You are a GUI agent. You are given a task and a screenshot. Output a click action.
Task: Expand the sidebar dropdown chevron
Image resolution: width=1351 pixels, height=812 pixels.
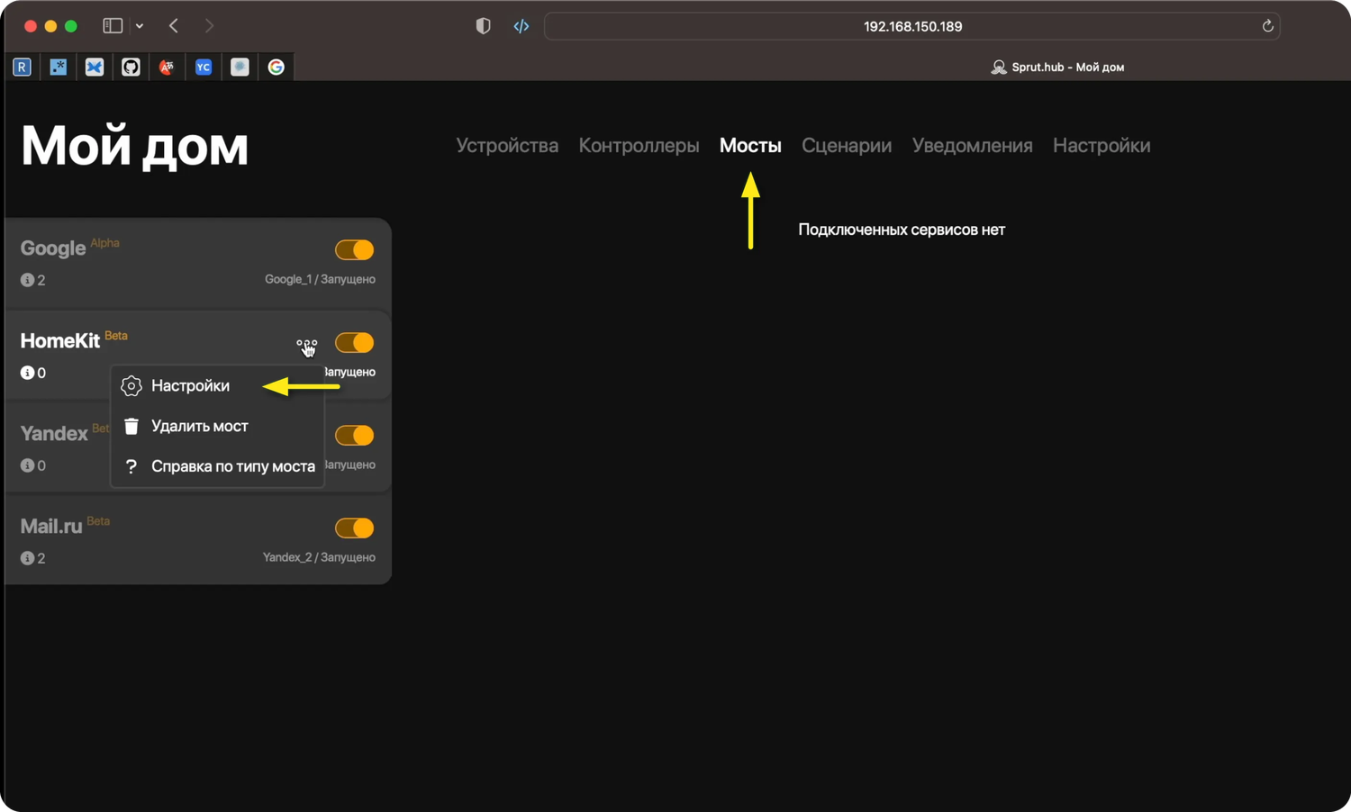[140, 26]
